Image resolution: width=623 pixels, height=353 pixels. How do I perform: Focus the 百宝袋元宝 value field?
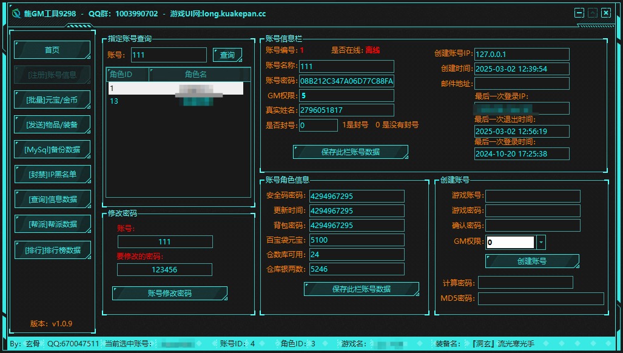coord(356,240)
